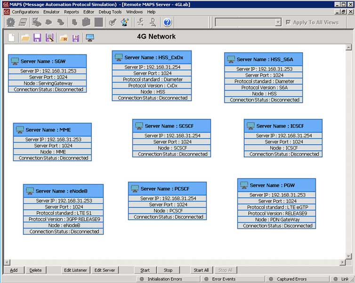
Task: Click the Add button
Action: pyautogui.click(x=14, y=270)
